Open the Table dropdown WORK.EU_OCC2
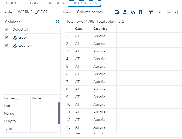This screenshot has width=182, height=139. pos(36,12)
